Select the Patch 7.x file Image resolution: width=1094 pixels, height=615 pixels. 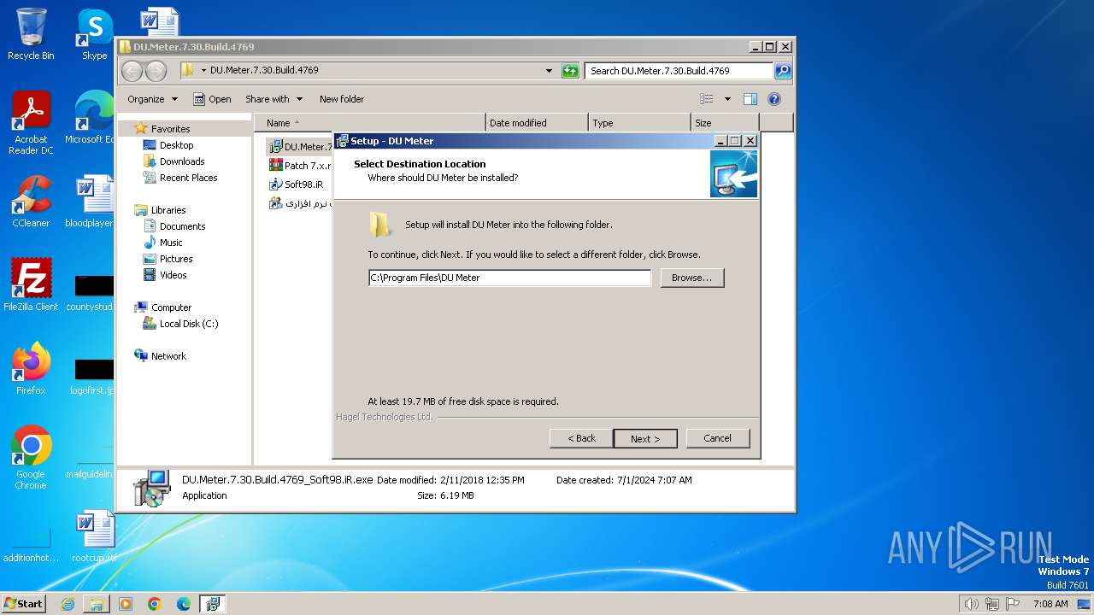[x=301, y=166]
